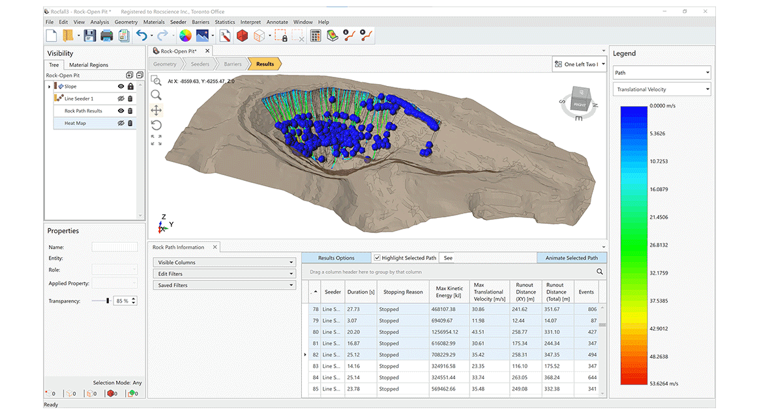Open the Translational Velocity legend dropdown
This screenshot has width=759, height=414.
click(x=662, y=89)
